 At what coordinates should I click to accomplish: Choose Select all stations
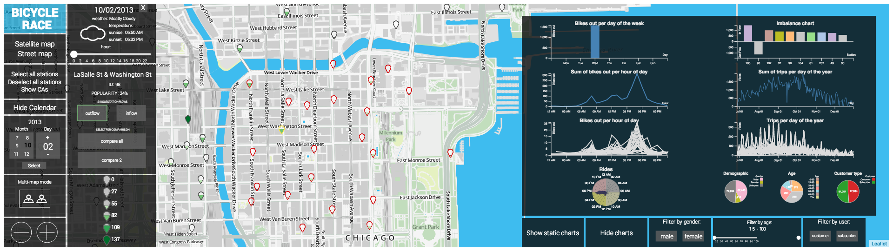pos(34,74)
